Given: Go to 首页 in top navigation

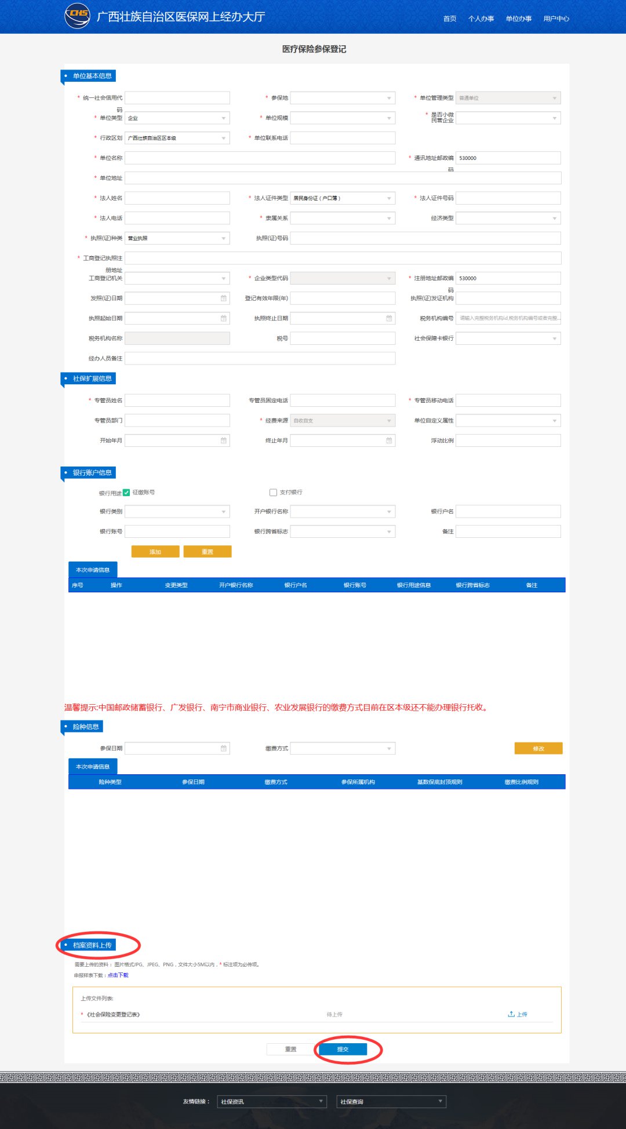Looking at the screenshot, I should point(450,19).
